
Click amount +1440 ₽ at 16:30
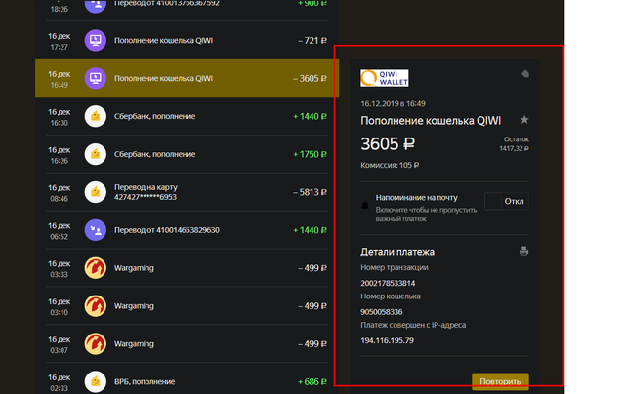pyautogui.click(x=311, y=116)
